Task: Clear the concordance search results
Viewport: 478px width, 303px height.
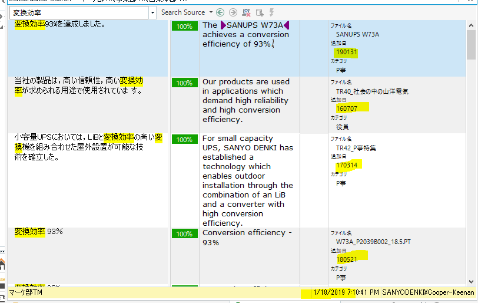Action: [246, 12]
